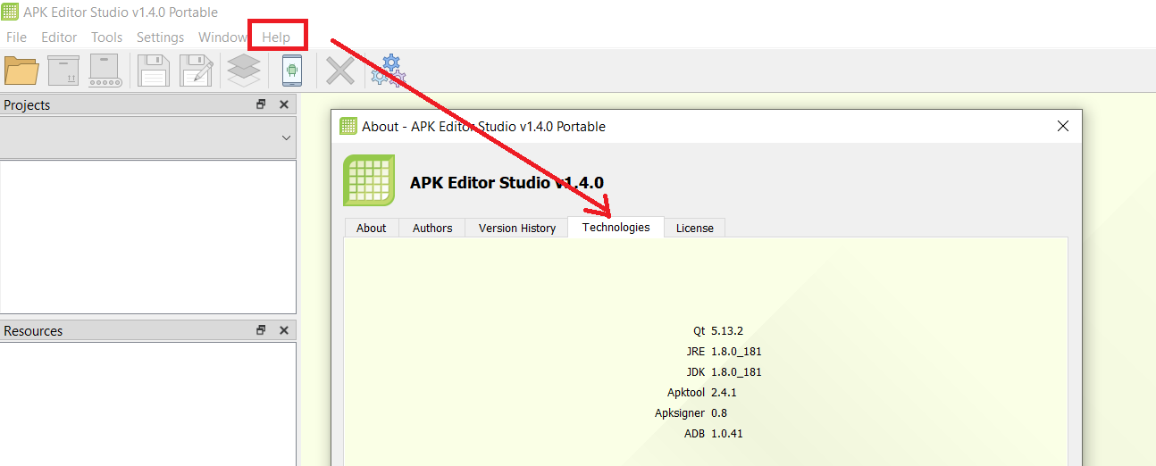
Task: Open the Window menu
Action: tap(222, 37)
